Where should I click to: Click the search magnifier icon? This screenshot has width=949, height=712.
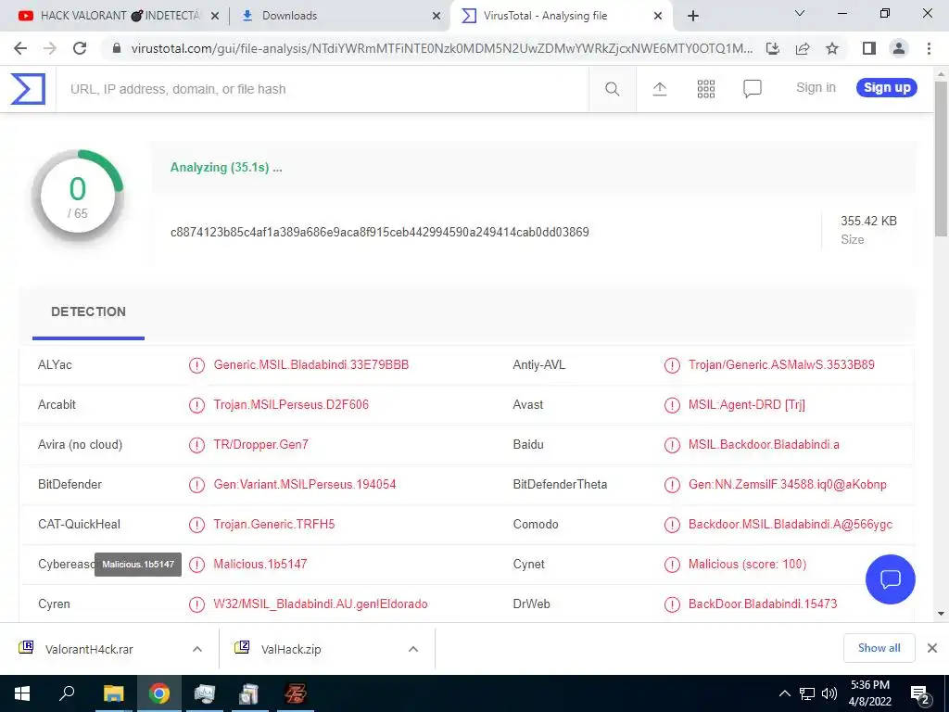pos(612,89)
